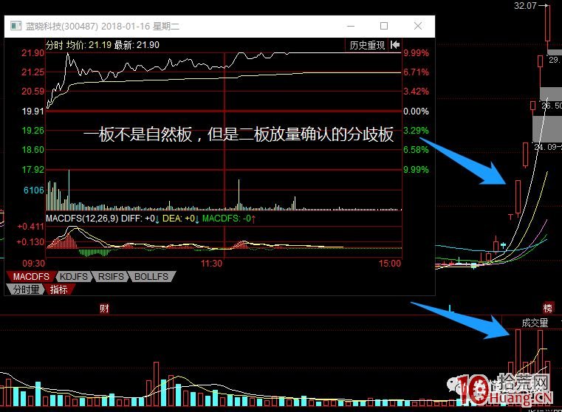Switch to the BOLLFS indicator tab
562x412 pixels.
coord(151,277)
